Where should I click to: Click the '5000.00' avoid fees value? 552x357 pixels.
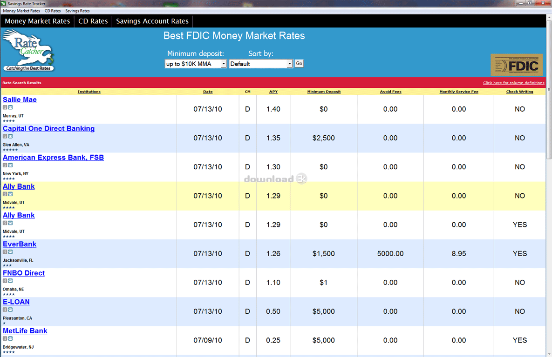[x=390, y=254]
